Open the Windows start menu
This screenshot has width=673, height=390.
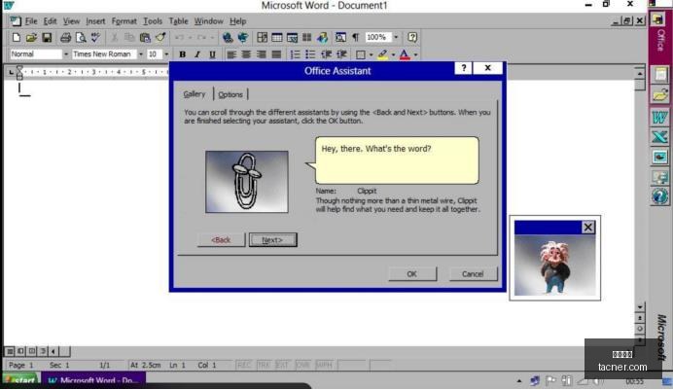(20, 380)
